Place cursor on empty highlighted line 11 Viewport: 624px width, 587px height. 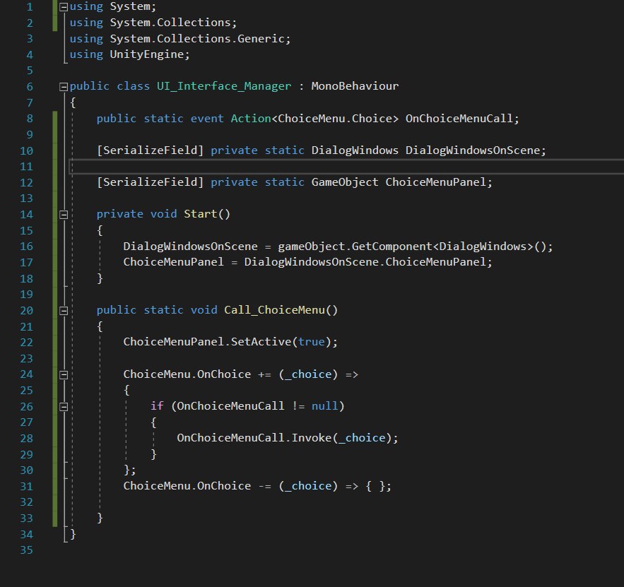pyautogui.click(x=346, y=166)
